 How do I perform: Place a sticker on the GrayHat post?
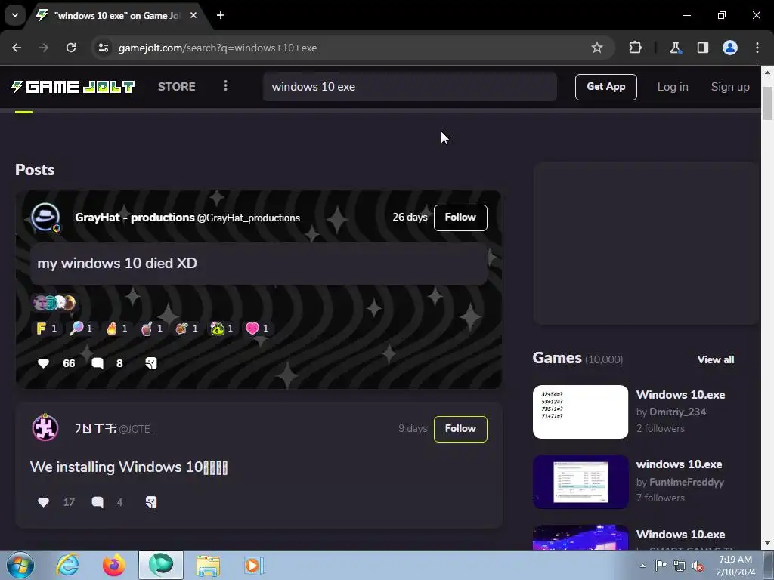click(151, 363)
